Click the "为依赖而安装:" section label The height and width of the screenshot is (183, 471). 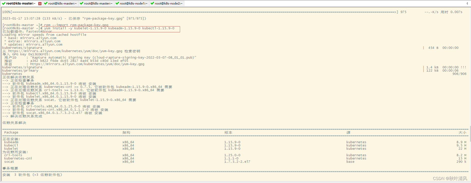click(15, 152)
